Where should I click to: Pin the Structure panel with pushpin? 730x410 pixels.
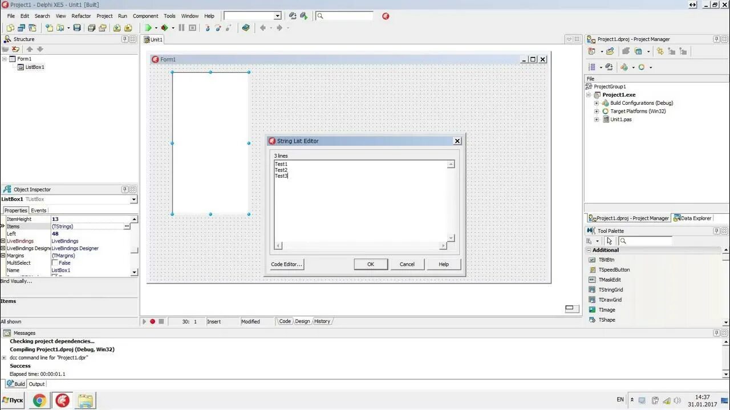click(125, 39)
